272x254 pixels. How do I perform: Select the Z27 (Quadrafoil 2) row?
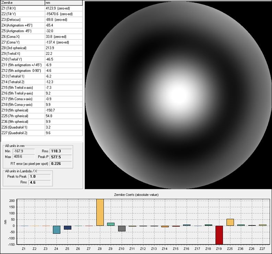41,133
